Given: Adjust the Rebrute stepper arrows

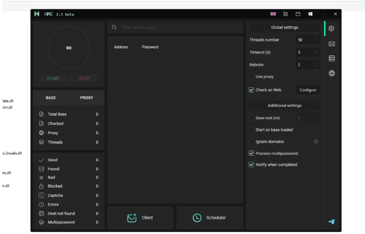Looking at the screenshot, I should [x=316, y=64].
